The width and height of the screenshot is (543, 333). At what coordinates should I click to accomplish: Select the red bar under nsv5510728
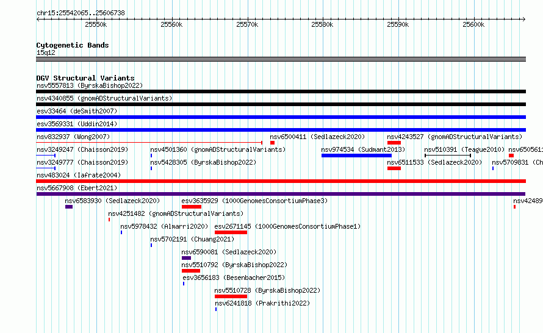coord(231,296)
